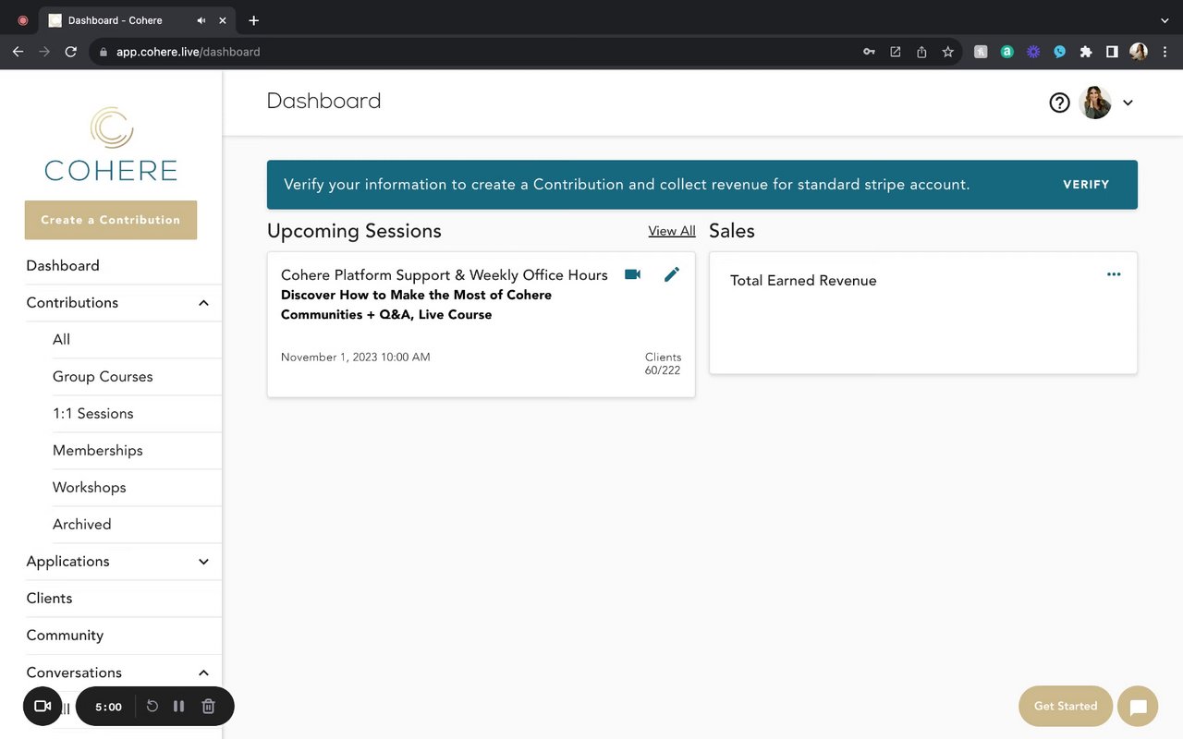Click the recorder camera button
Image resolution: width=1183 pixels, height=739 pixels.
(x=43, y=706)
